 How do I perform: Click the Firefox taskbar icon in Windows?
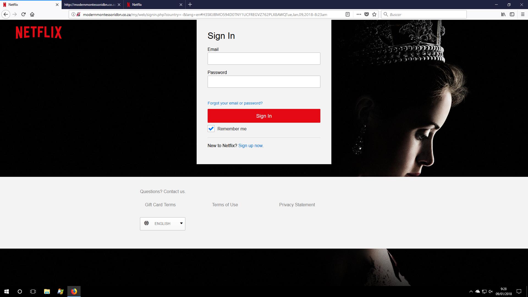click(74, 291)
